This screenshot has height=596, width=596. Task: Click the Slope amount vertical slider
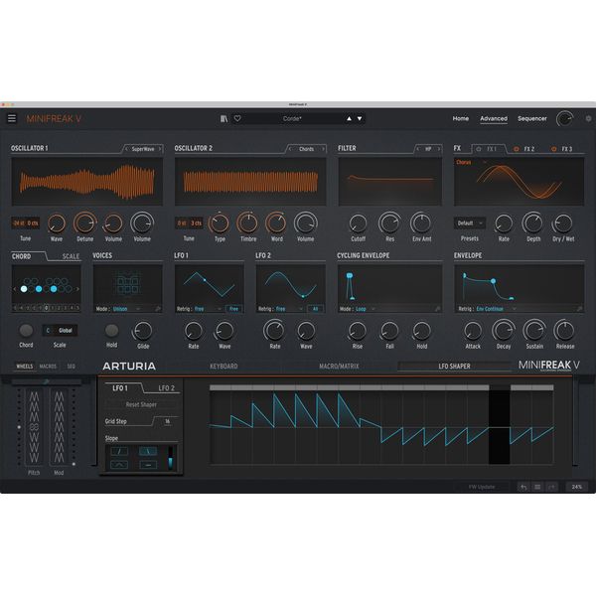point(170,458)
